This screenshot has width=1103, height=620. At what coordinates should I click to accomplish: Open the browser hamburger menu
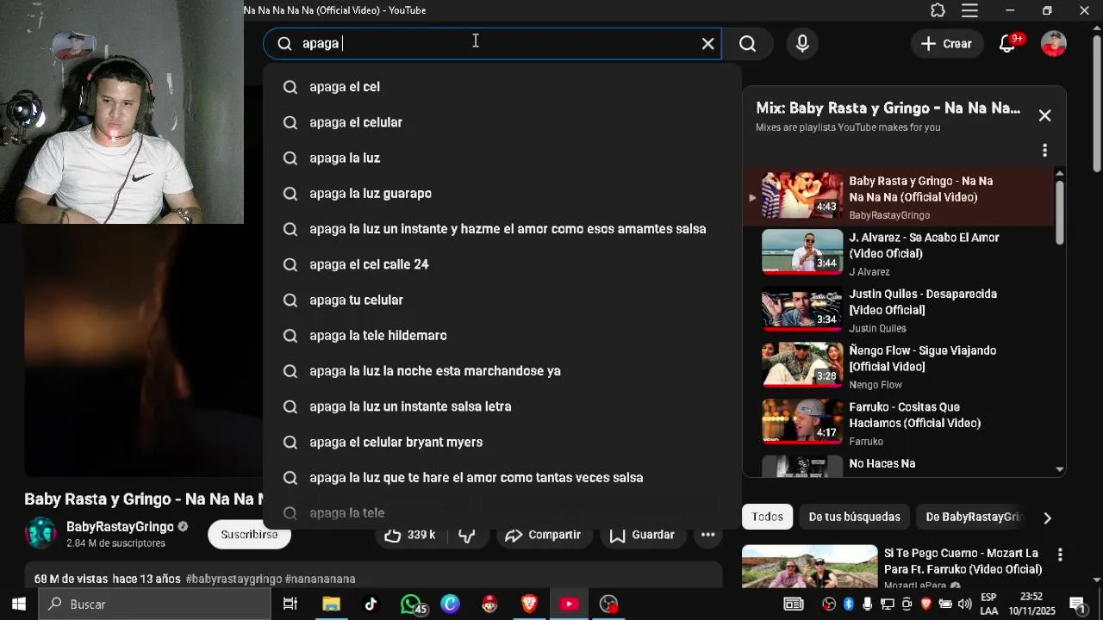pos(969,10)
